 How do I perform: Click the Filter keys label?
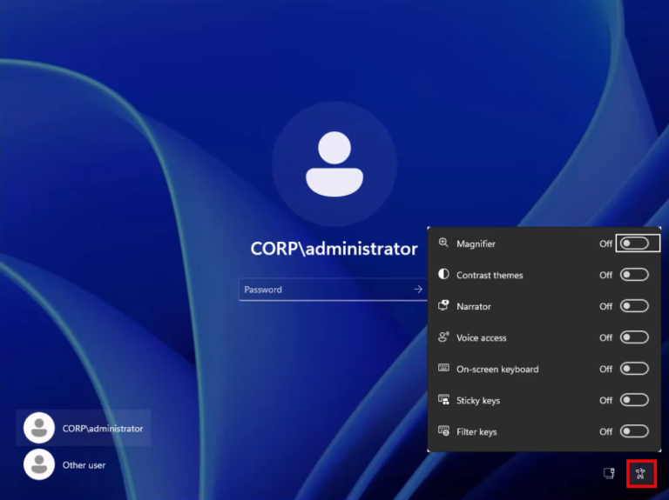[476, 432]
